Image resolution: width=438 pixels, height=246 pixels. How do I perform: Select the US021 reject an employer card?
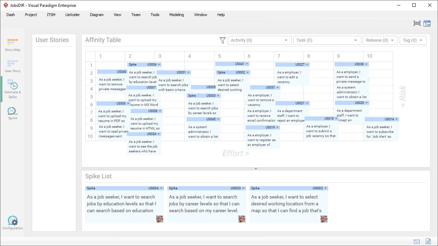point(292,113)
